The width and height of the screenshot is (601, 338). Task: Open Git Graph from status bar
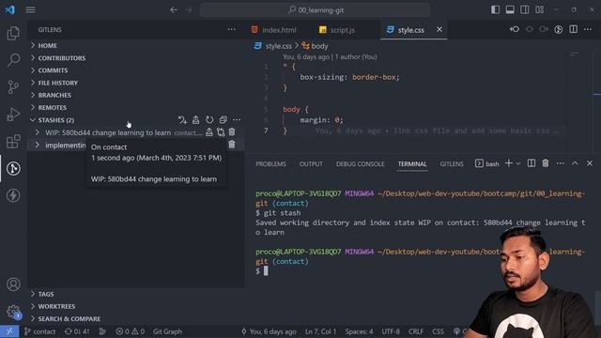[x=167, y=331]
